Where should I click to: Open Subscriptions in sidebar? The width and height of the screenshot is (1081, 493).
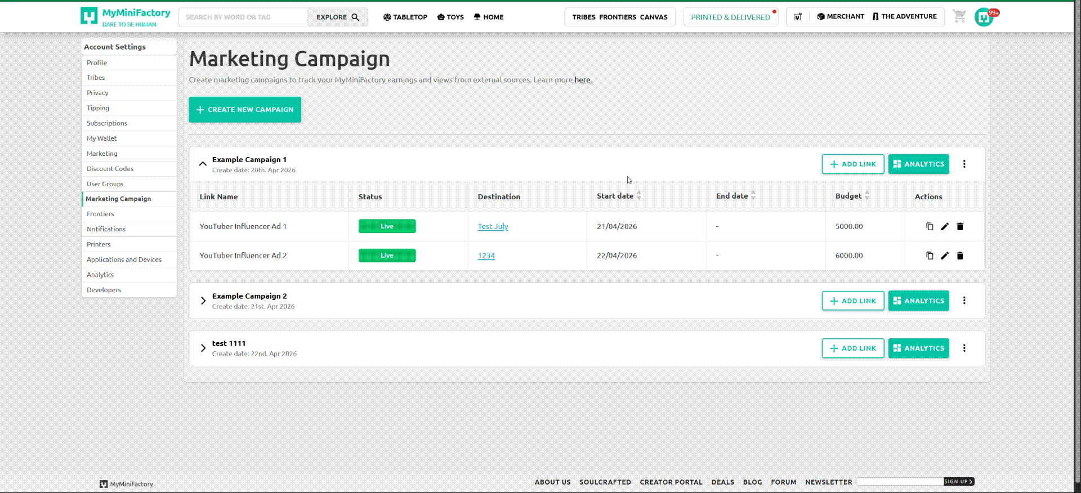129,123
